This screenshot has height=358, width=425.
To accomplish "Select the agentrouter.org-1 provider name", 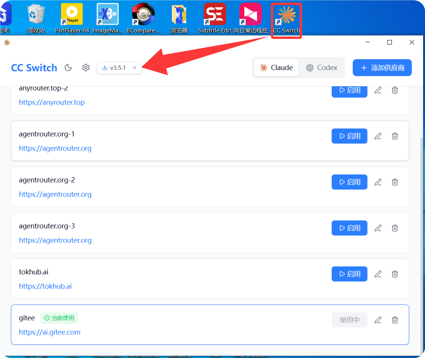I will click(x=47, y=134).
